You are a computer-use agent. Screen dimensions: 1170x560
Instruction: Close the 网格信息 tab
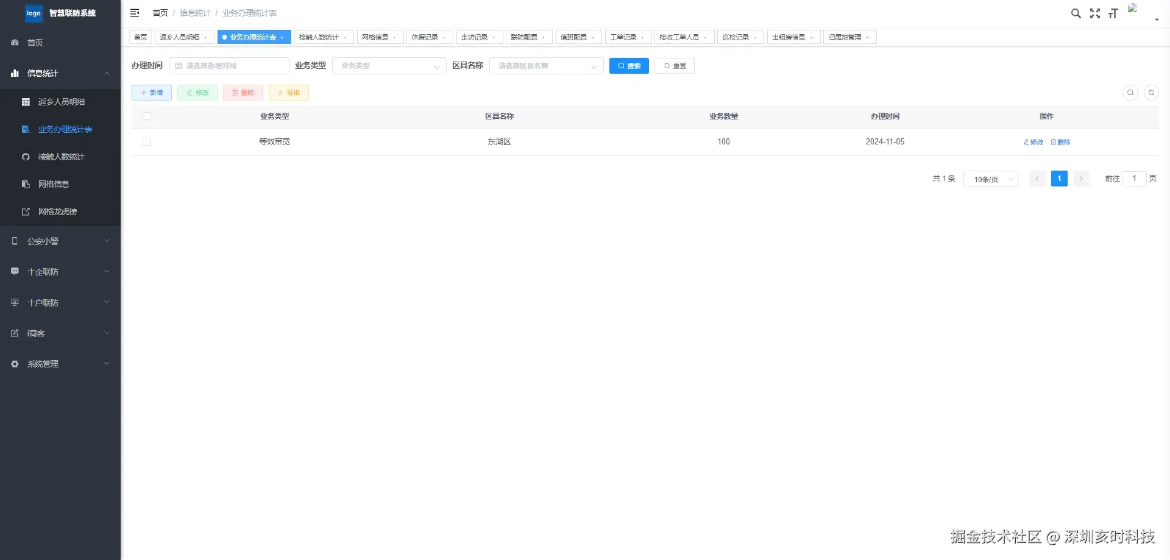[x=395, y=38]
